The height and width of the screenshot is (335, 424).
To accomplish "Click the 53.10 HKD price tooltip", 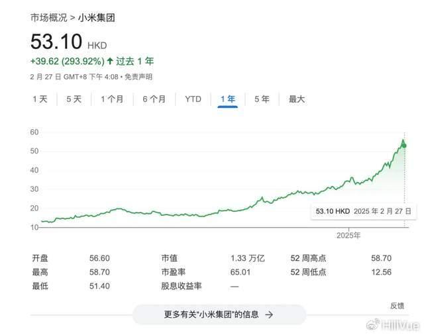I will tap(364, 211).
